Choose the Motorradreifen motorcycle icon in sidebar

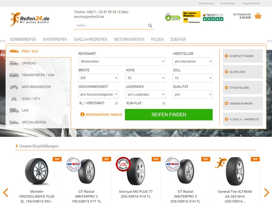click(14, 87)
